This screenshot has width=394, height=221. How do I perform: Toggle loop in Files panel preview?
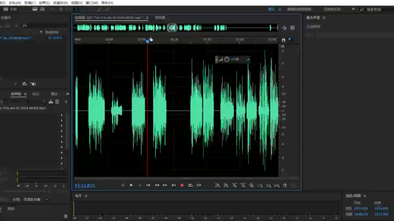tap(25, 84)
